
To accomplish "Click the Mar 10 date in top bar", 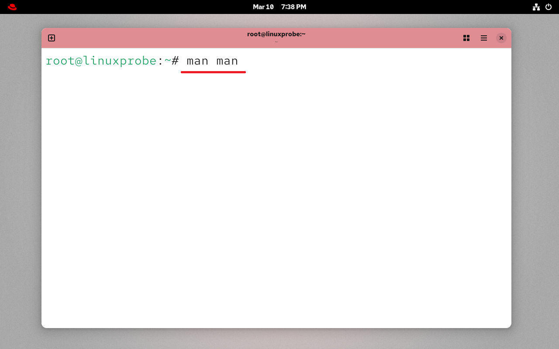I will pyautogui.click(x=263, y=7).
